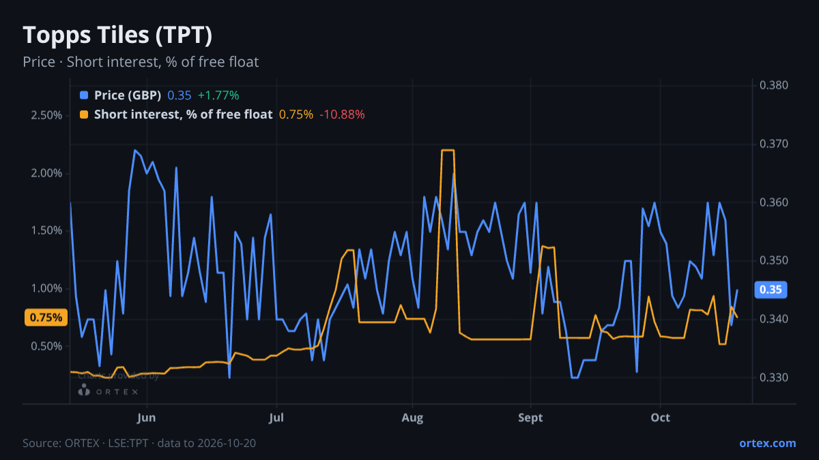
Task: Click the +1.77% price change value
Action: 218,95
